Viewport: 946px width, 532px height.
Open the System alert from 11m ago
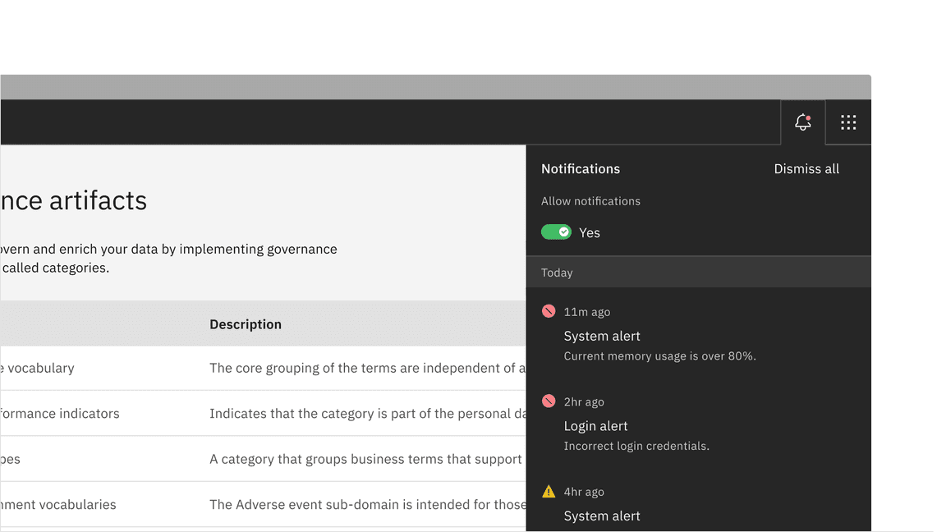click(x=602, y=336)
